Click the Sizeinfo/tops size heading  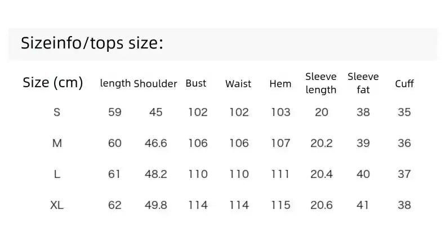coord(92,43)
